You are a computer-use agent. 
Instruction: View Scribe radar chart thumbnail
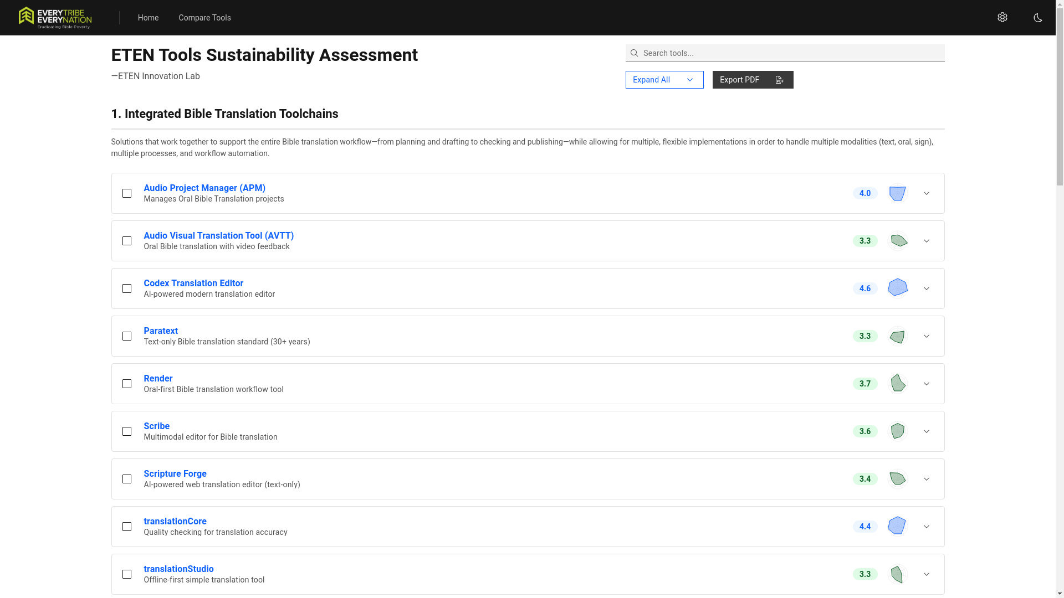(898, 431)
